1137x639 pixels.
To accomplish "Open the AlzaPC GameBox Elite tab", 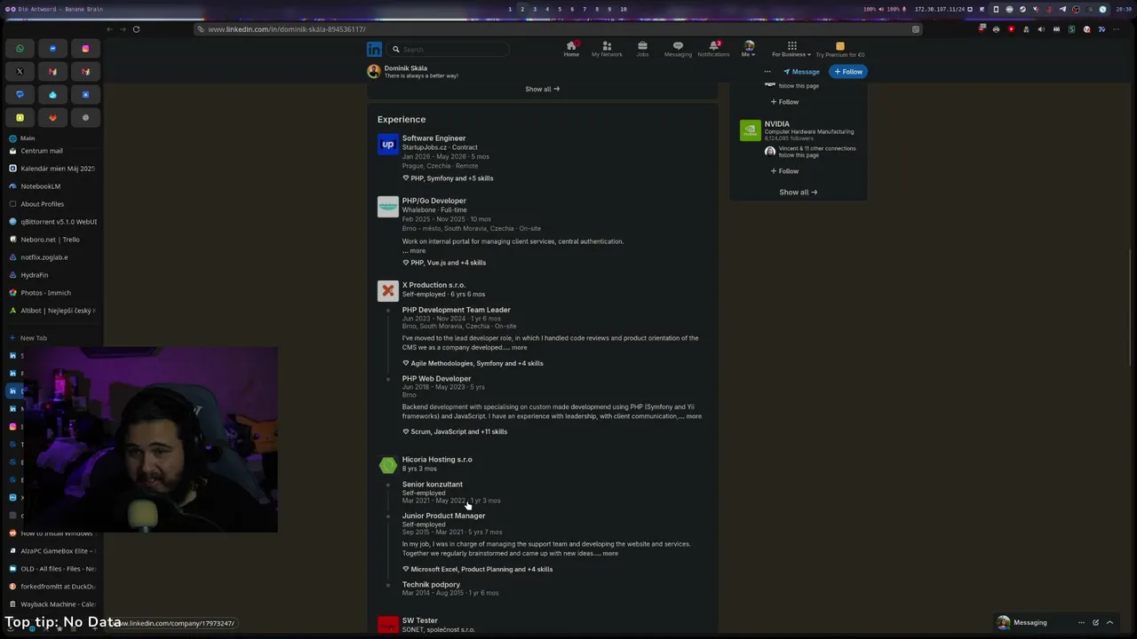I will tap(52, 551).
